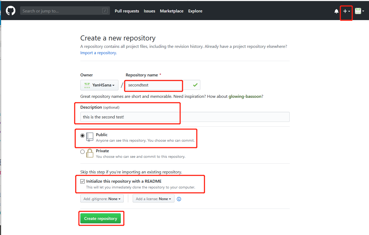The image size is (369, 235).
Task: Click the GitHub Octocat logo
Action: (x=11, y=11)
